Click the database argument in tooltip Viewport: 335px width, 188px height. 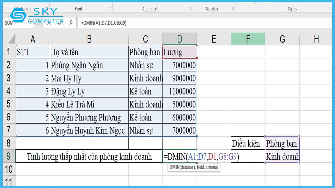pos(188,167)
